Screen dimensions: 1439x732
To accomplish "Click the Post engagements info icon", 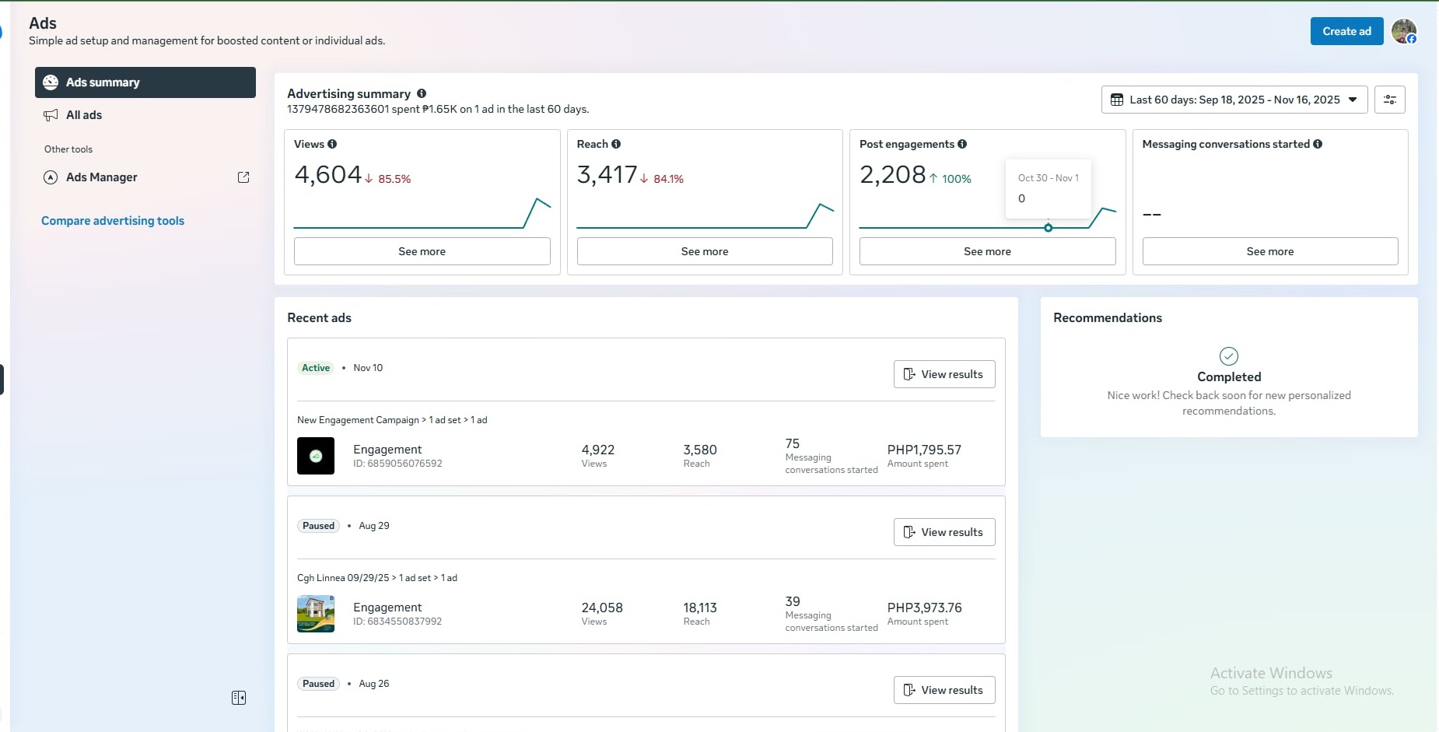I will click(962, 144).
